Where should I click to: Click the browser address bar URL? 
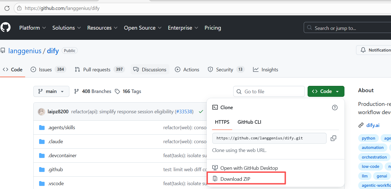point(62,8)
